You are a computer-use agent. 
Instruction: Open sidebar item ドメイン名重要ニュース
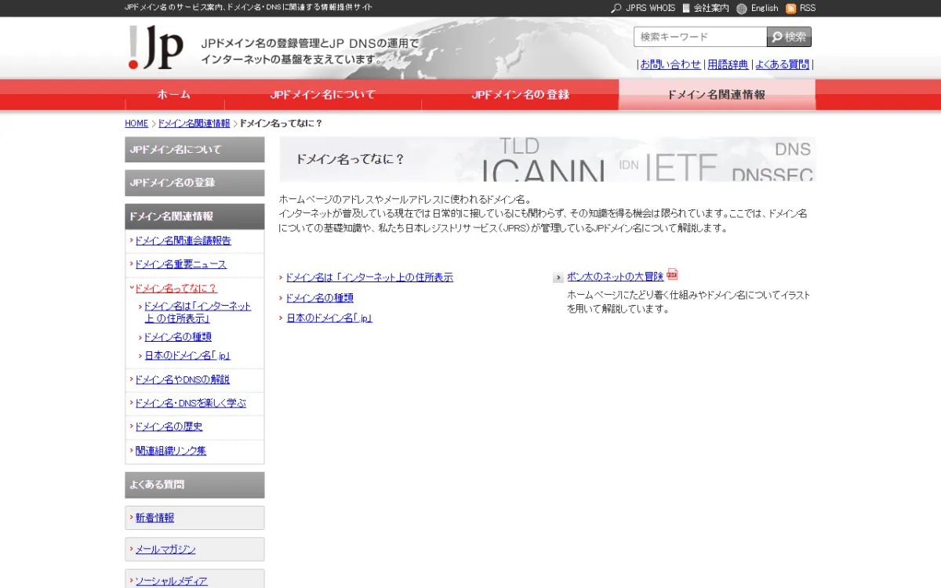pos(180,264)
